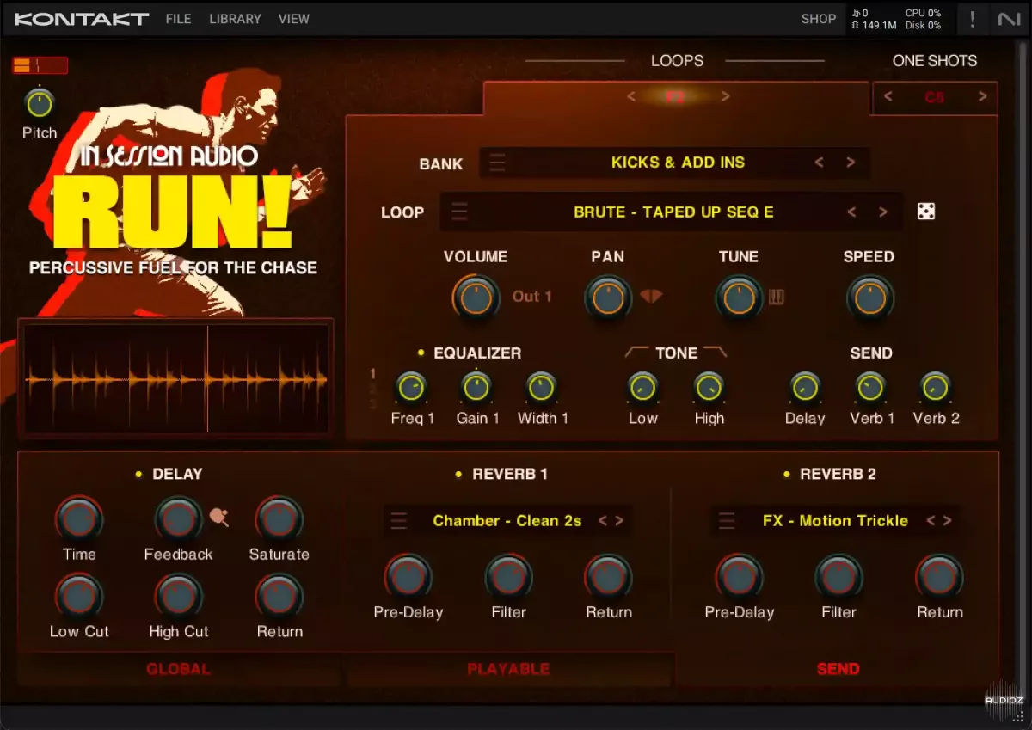This screenshot has width=1032, height=730.
Task: Click the Shop button
Action: pyautogui.click(x=818, y=19)
